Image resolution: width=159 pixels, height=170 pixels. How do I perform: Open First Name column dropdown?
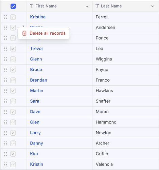(x=87, y=6)
